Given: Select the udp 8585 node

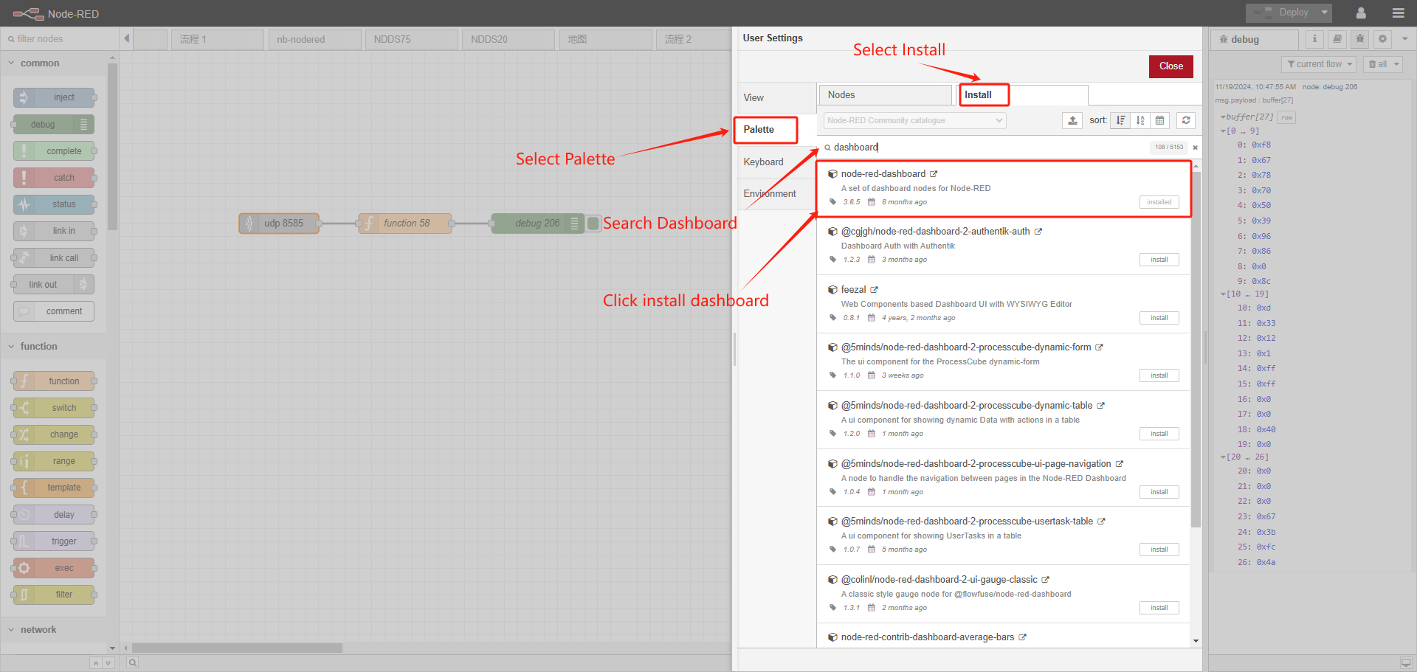Looking at the screenshot, I should tap(280, 224).
